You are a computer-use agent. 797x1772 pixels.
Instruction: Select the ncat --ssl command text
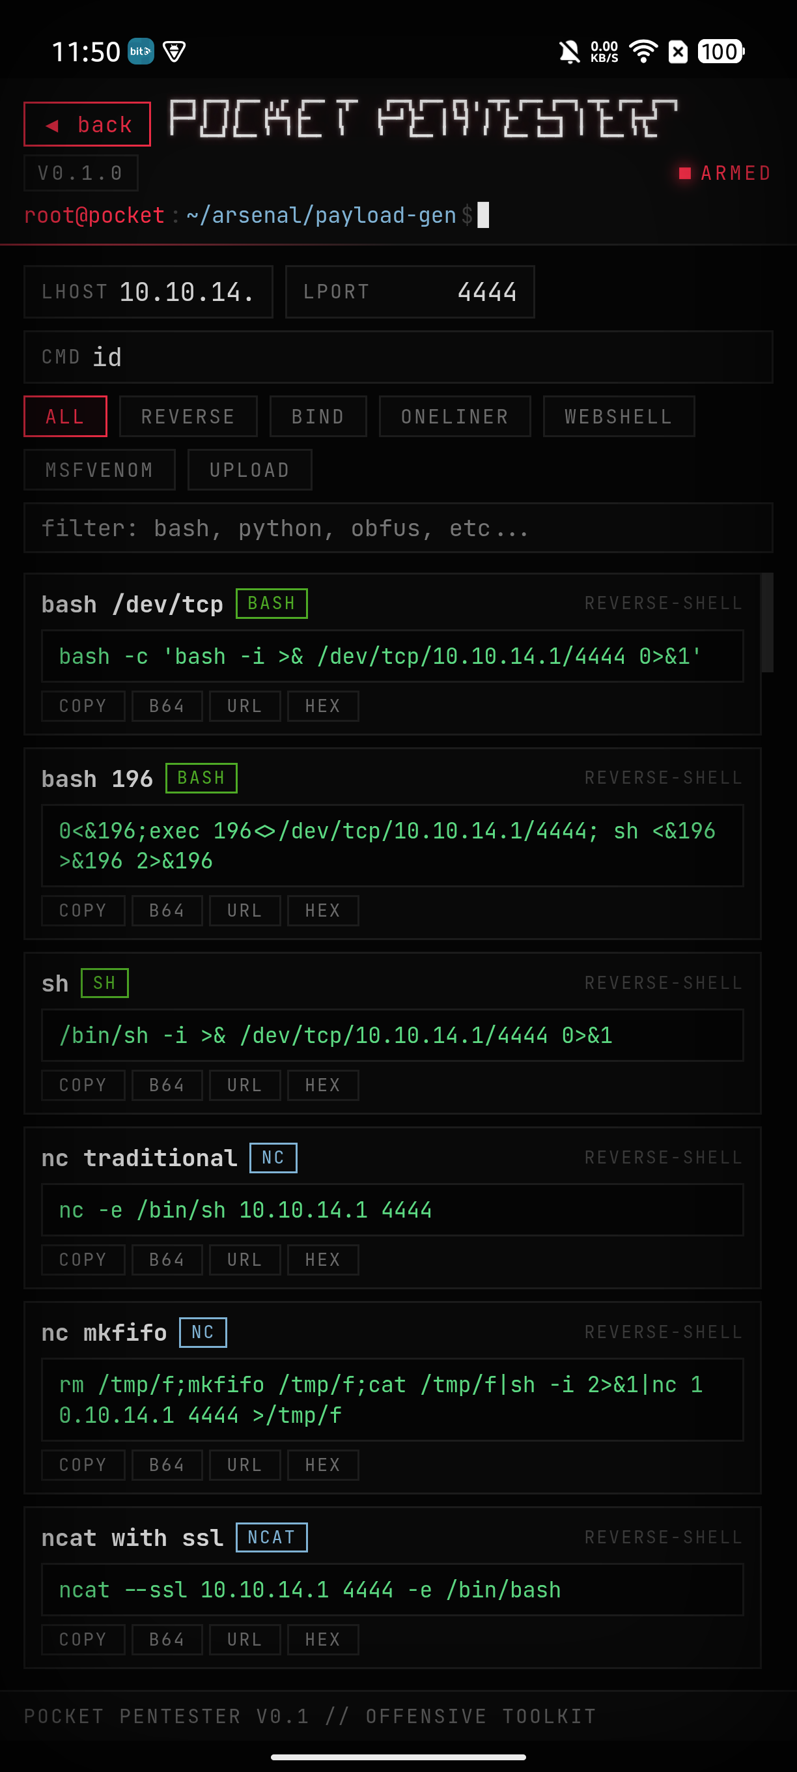(x=392, y=1590)
